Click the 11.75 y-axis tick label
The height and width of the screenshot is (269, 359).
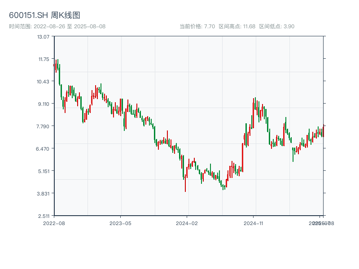coord(43,59)
